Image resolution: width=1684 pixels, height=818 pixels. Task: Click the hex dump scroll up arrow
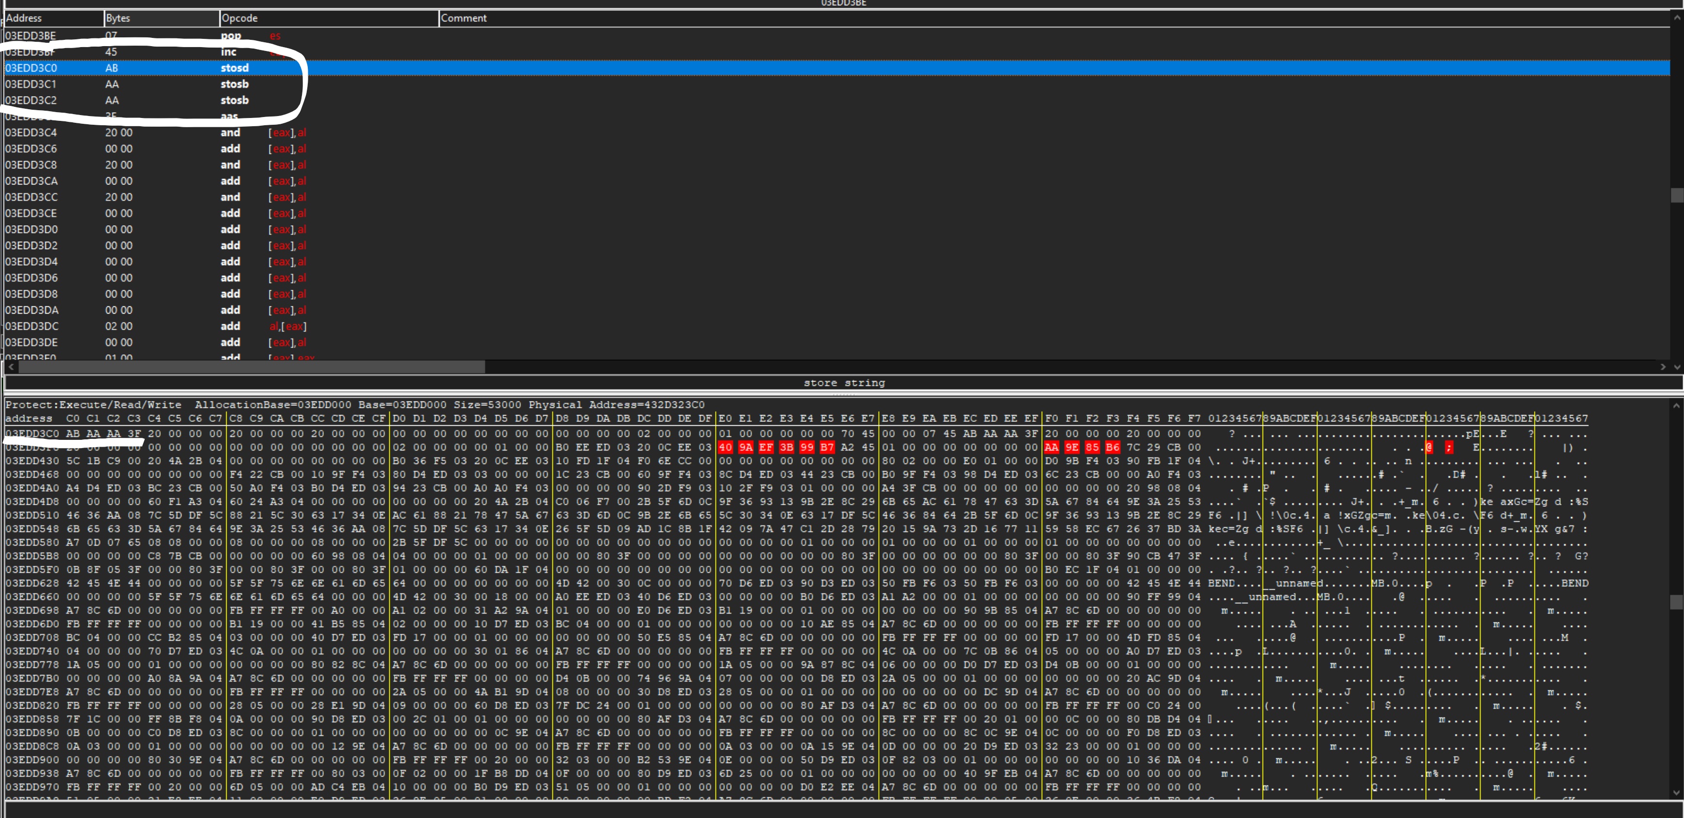1677,405
